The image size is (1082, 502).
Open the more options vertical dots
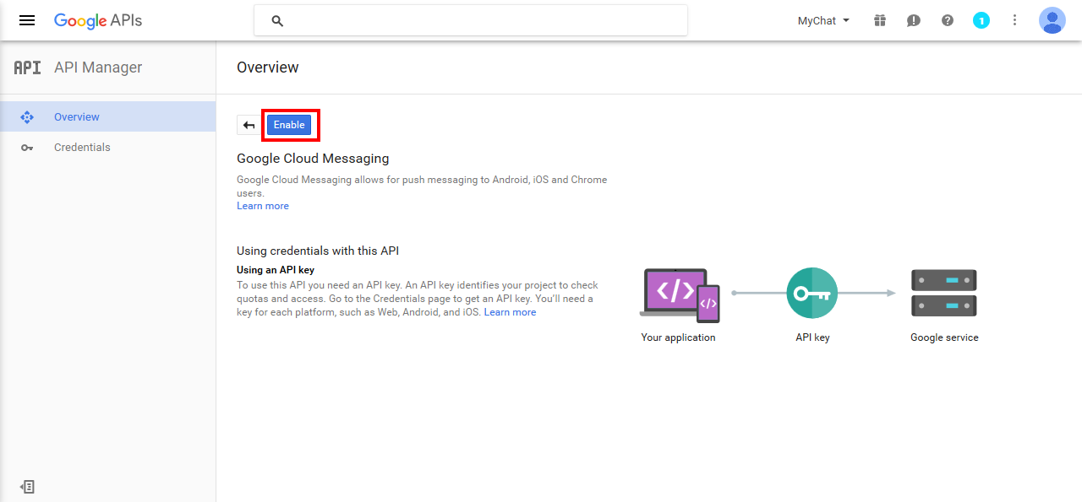click(x=1014, y=20)
